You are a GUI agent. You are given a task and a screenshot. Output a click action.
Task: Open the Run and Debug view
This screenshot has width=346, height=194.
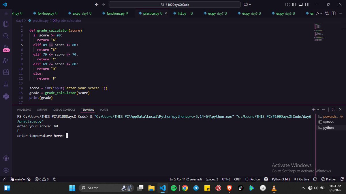(6, 60)
